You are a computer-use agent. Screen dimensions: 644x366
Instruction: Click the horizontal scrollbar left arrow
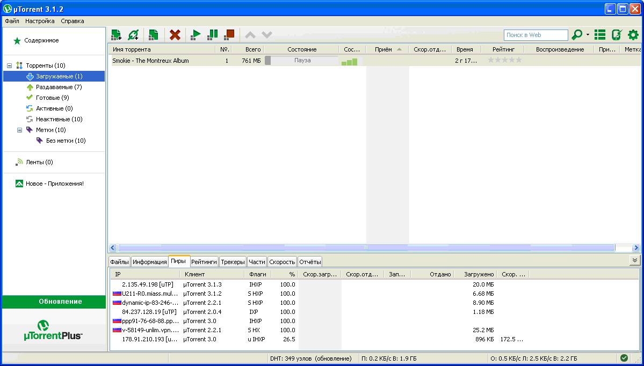pyautogui.click(x=113, y=248)
